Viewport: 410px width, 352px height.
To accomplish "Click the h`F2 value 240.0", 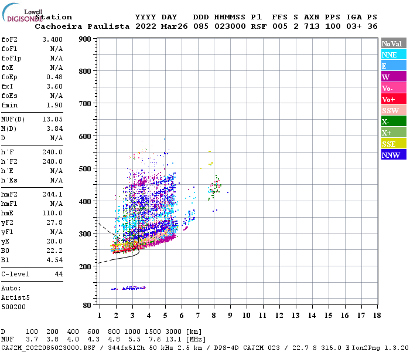I will tap(52, 161).
